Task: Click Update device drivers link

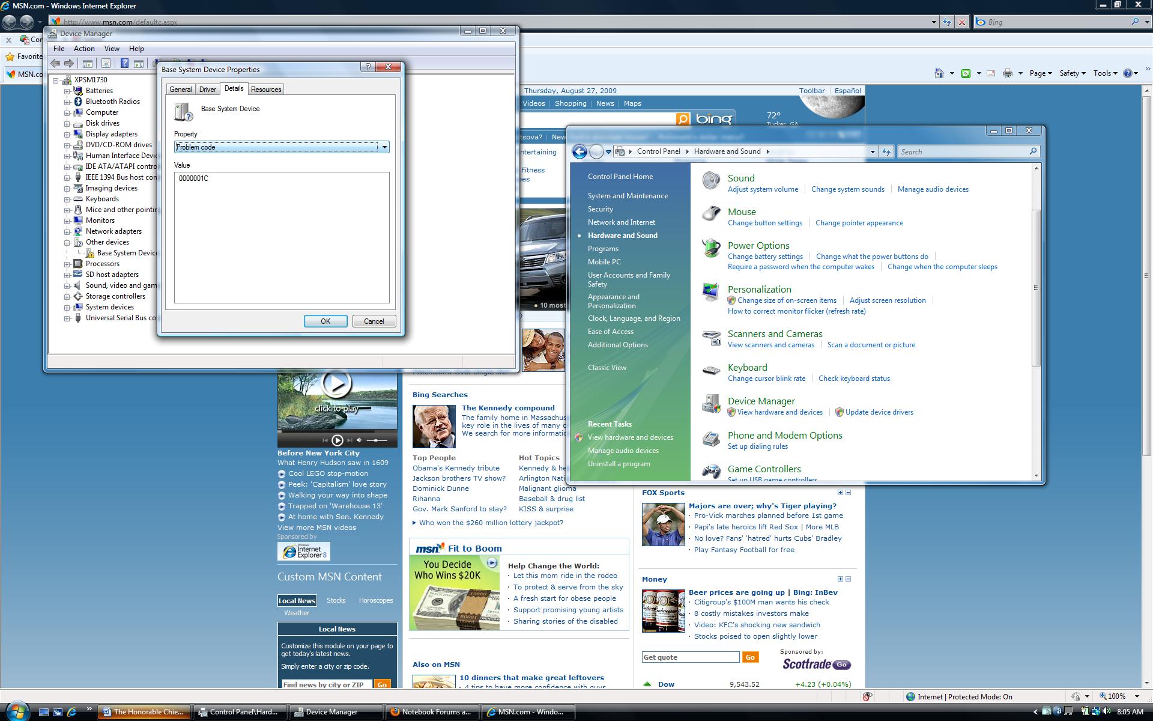Action: (x=879, y=412)
